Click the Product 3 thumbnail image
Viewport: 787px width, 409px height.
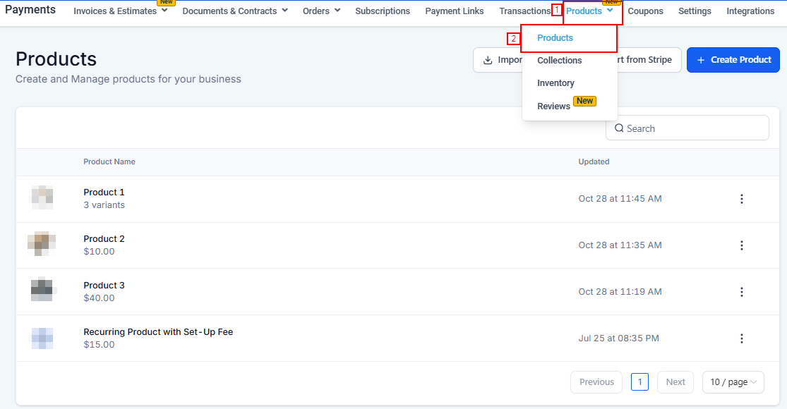click(42, 289)
